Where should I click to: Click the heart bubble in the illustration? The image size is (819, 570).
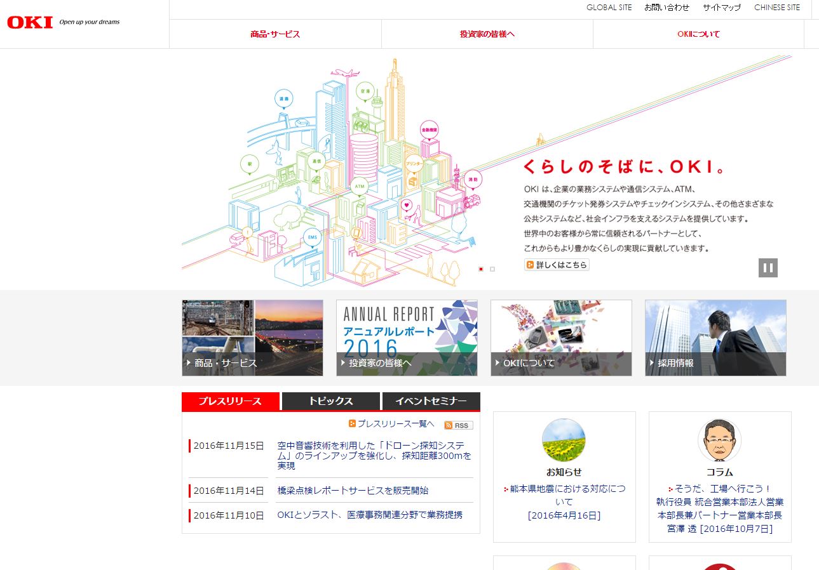tap(407, 205)
